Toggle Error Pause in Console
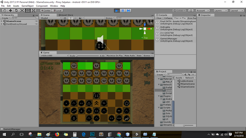Screen dimensions: 246x138 coord(192,18)
